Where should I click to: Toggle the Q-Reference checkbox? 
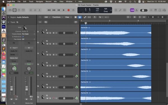23,37
